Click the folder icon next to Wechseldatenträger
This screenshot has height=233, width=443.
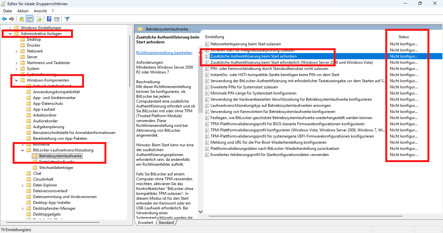[35, 168]
